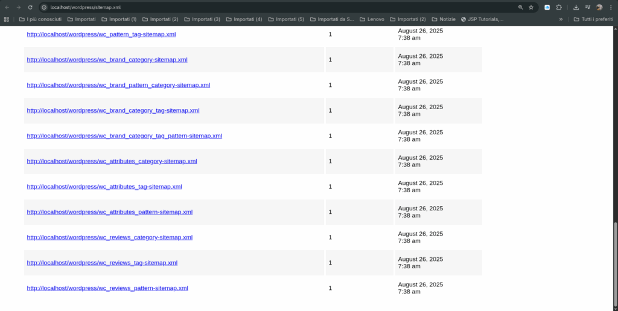Open the 'Importati' bookmark folder
618x311 pixels.
click(x=81, y=19)
